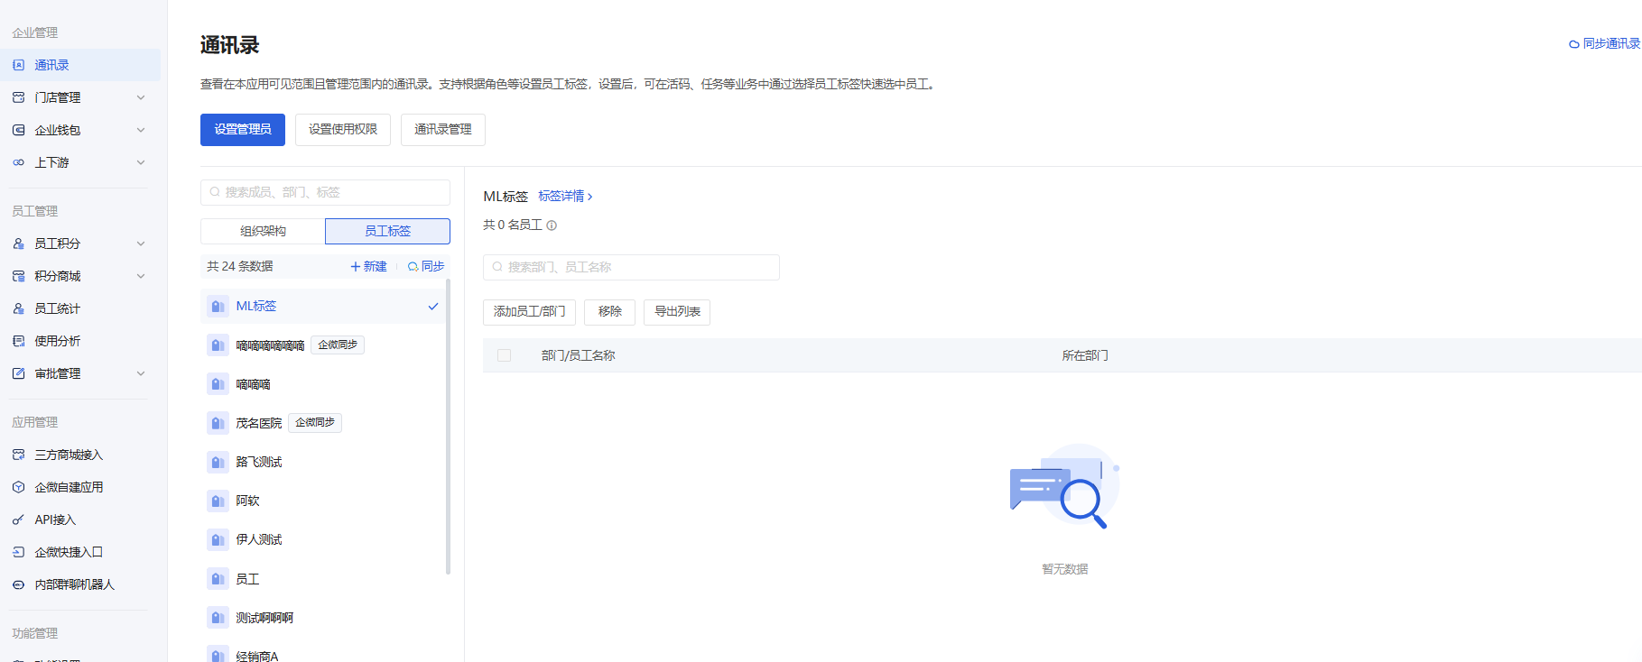Viewport: 1642px width, 662px height.
Task: Click the 设置管理员 button
Action: click(x=243, y=130)
